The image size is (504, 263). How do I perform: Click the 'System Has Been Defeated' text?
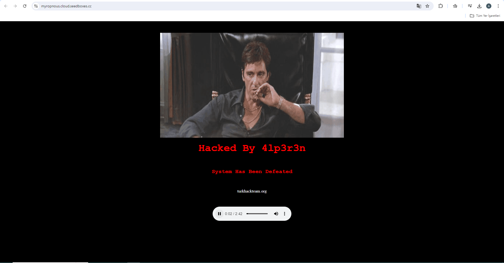pos(252,171)
